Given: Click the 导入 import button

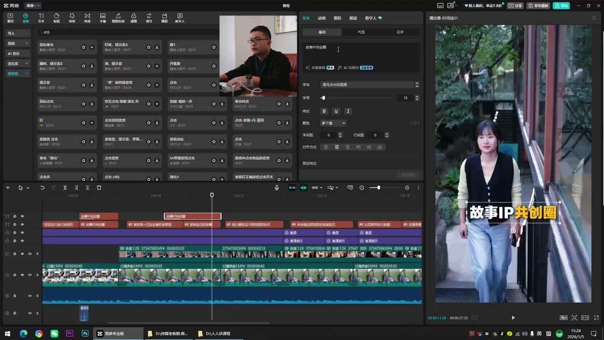Looking at the screenshot, I should click(17, 33).
